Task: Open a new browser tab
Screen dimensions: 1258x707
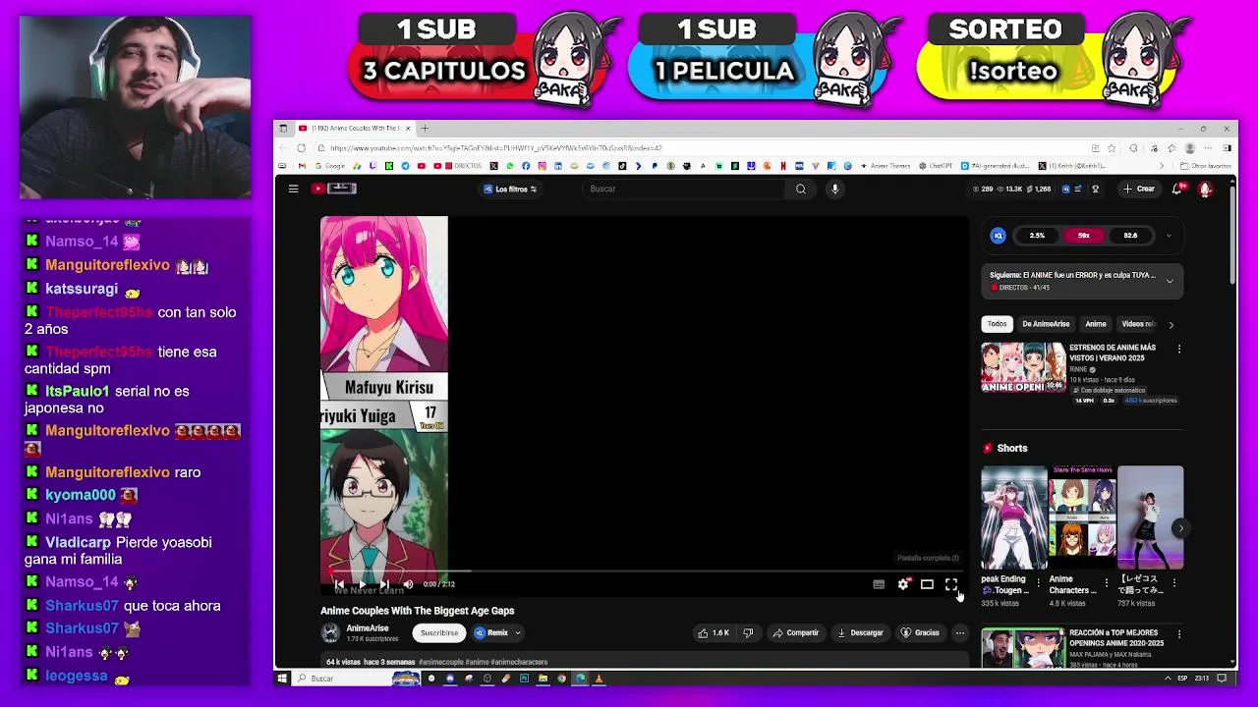Action: [425, 128]
